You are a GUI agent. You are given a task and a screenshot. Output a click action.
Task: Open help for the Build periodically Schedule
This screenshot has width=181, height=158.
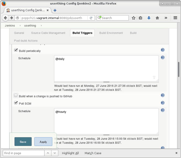163,57
